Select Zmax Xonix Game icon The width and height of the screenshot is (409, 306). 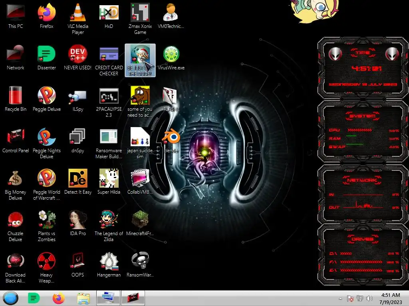[x=140, y=19]
